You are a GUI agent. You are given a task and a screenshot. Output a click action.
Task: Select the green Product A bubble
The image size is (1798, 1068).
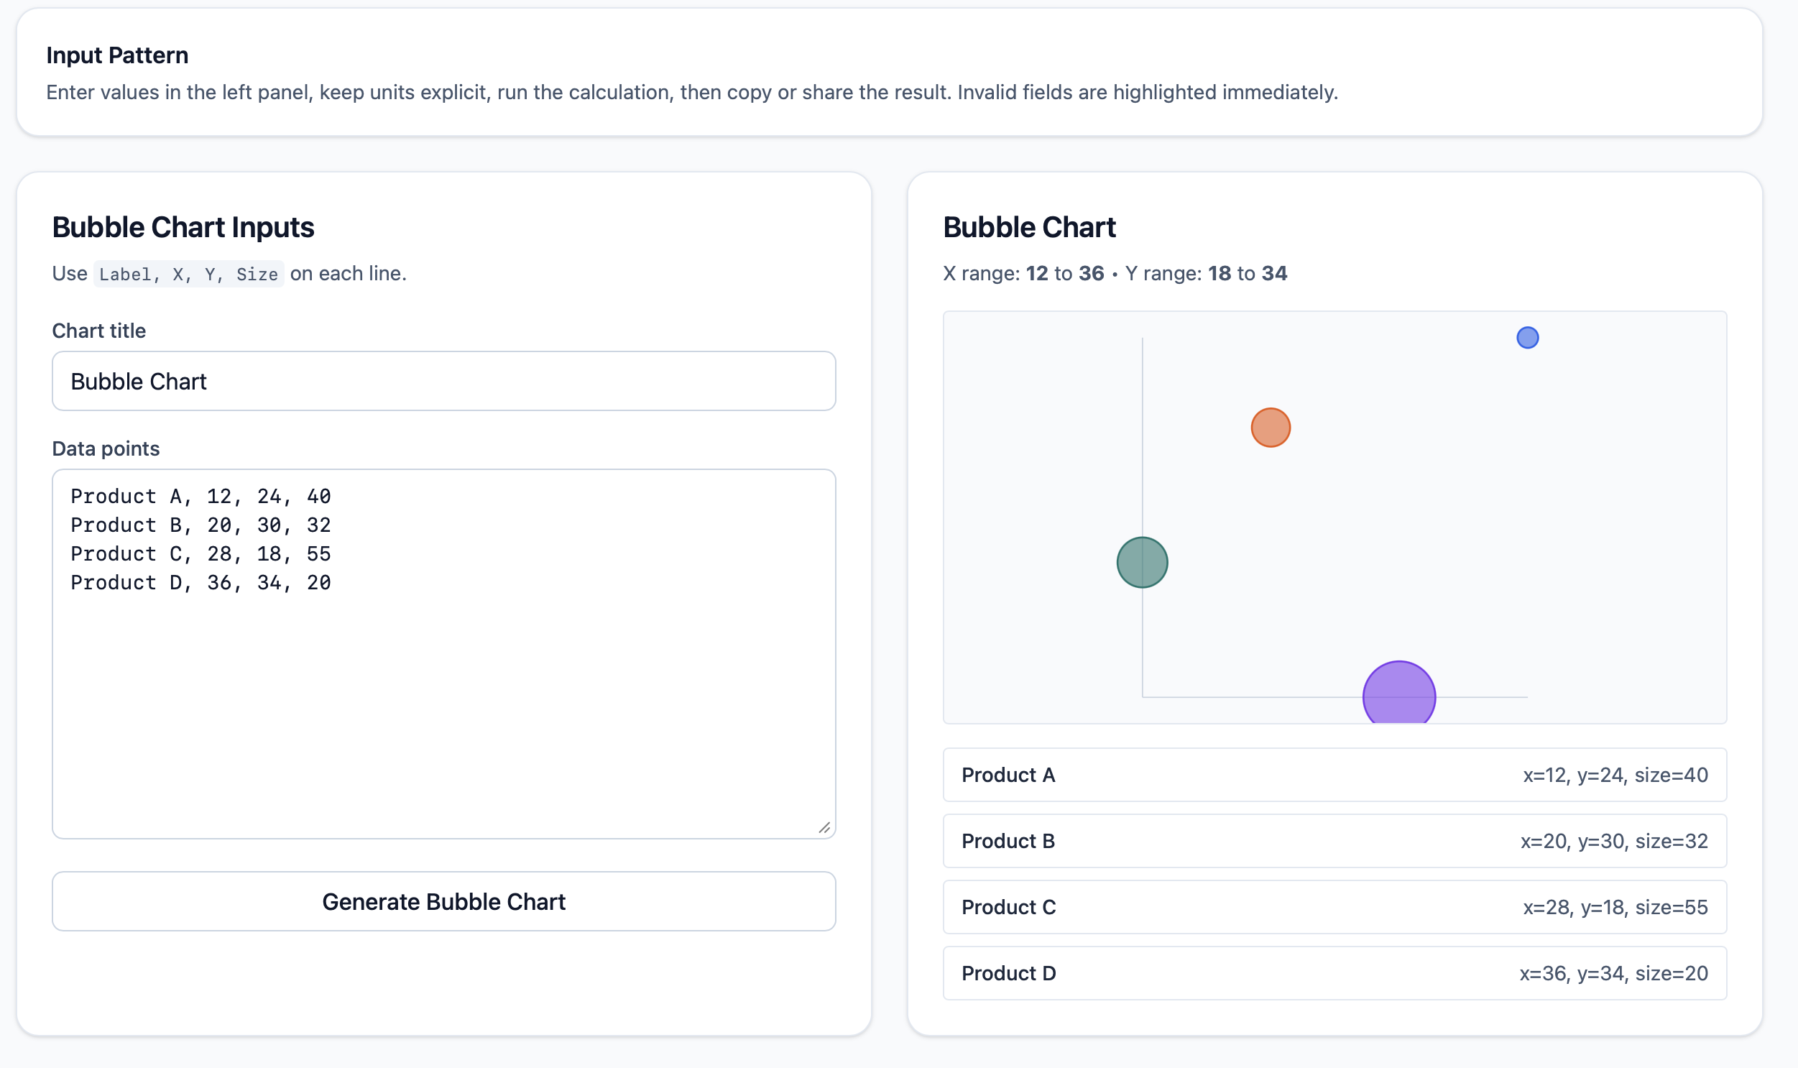(1142, 561)
